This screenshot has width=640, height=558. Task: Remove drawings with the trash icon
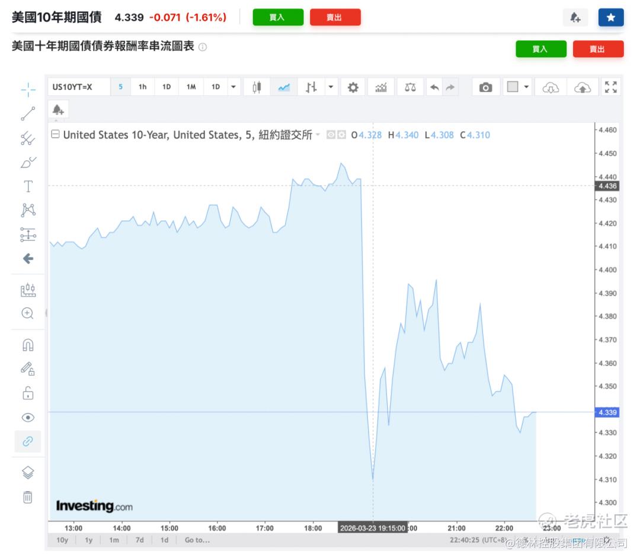(28, 497)
